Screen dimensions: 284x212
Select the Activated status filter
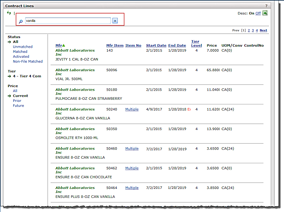21,57
